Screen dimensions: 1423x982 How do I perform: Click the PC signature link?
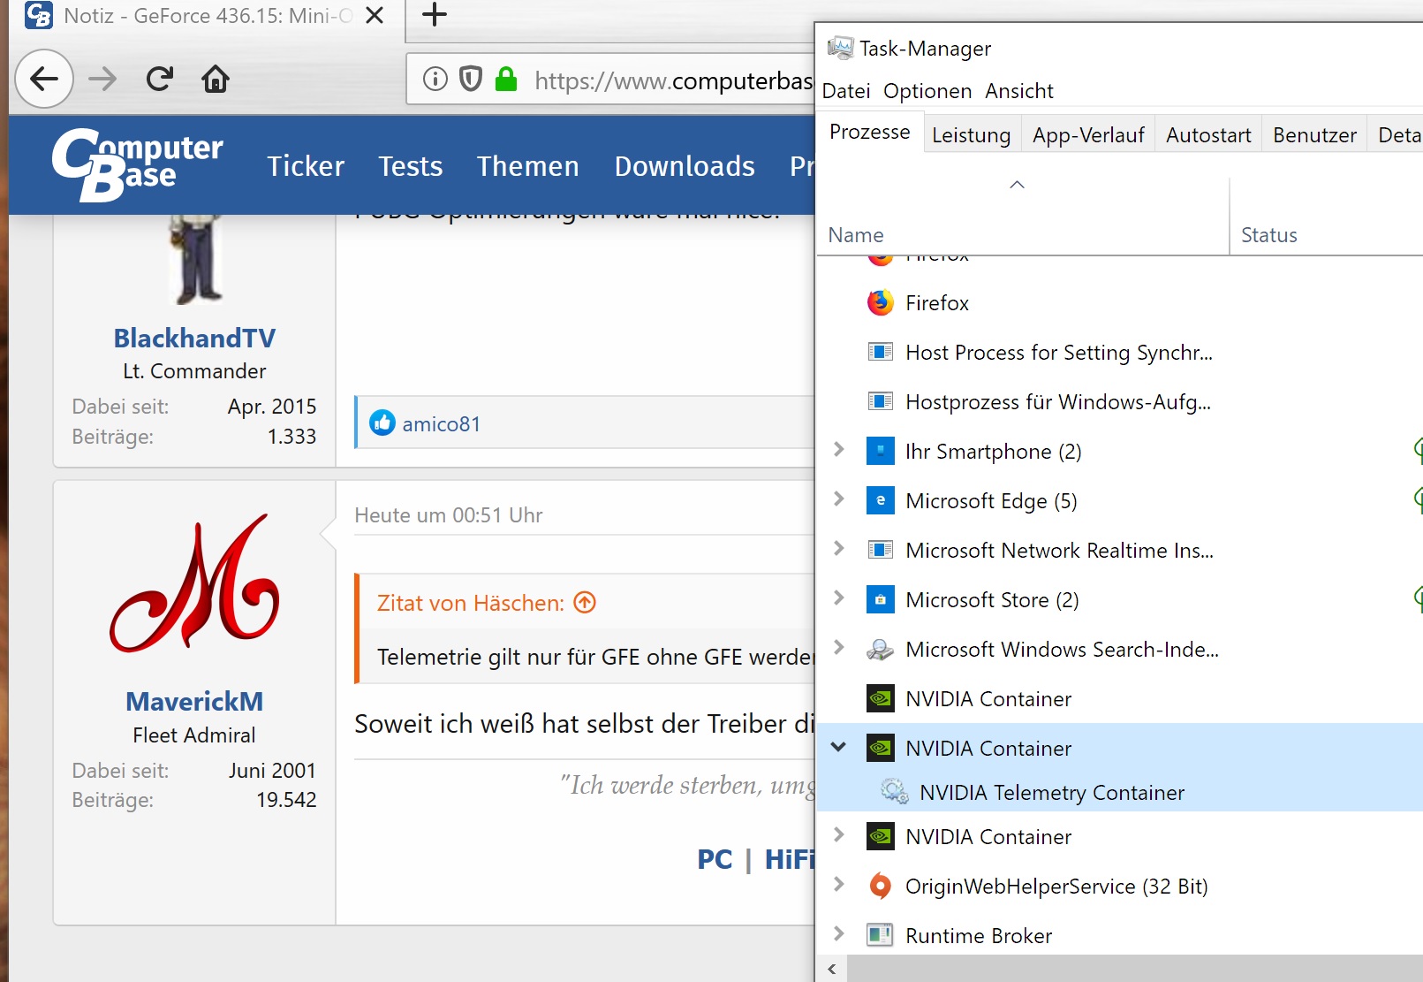point(715,859)
